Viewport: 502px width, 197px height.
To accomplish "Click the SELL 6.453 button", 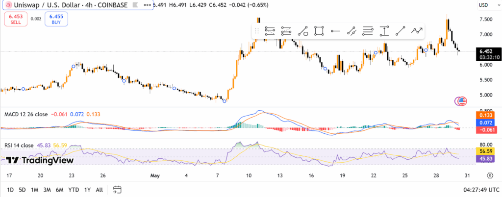I will [x=15, y=19].
